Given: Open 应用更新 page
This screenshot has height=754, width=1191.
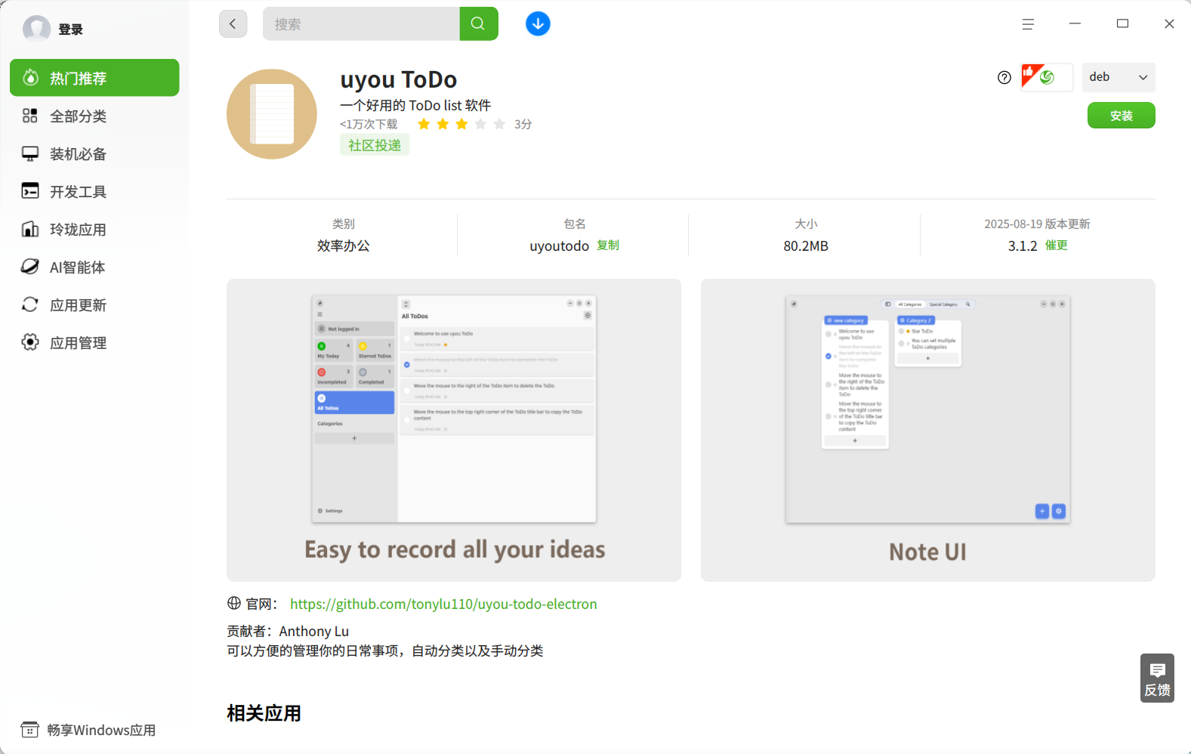Looking at the screenshot, I should coord(94,304).
